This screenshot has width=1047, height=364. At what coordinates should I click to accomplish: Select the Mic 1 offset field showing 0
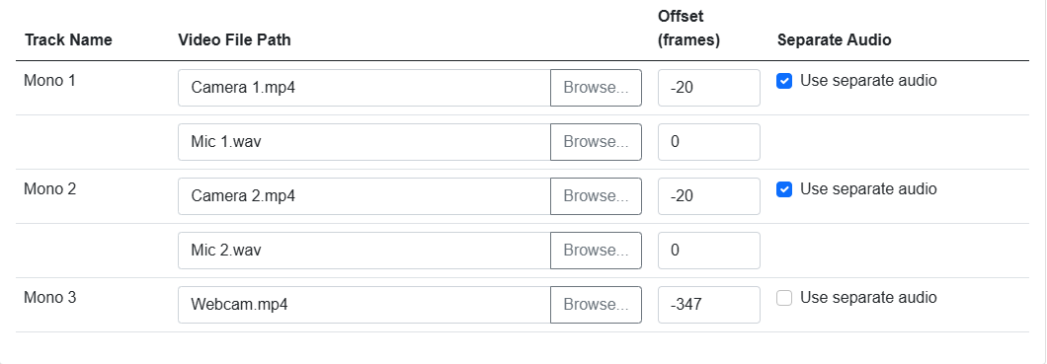[709, 142]
